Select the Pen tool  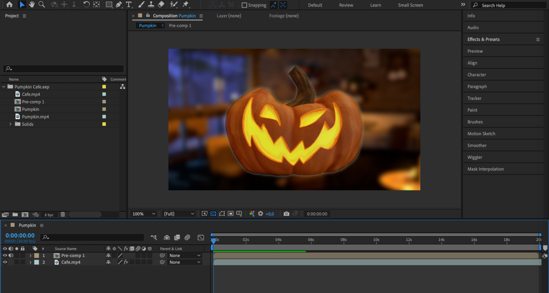(x=119, y=4)
